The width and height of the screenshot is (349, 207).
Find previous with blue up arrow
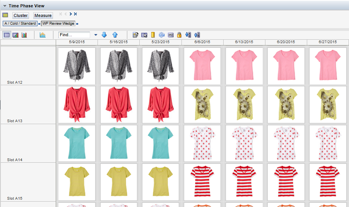(115, 35)
